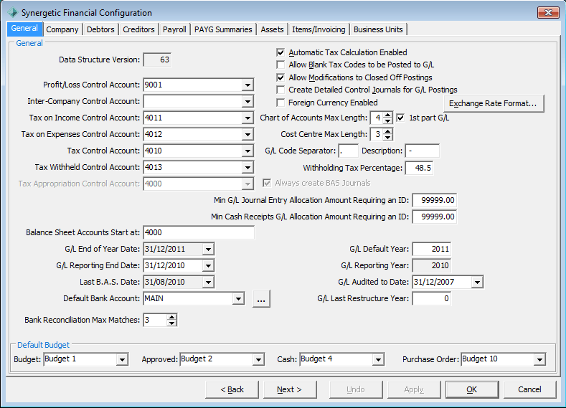This screenshot has width=566, height=408.
Task: Switch to the Business Units tab
Action: coord(378,29)
